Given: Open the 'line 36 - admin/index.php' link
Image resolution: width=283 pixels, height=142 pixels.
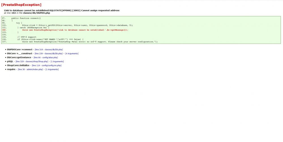Looking at the screenshot, I should (30, 69).
